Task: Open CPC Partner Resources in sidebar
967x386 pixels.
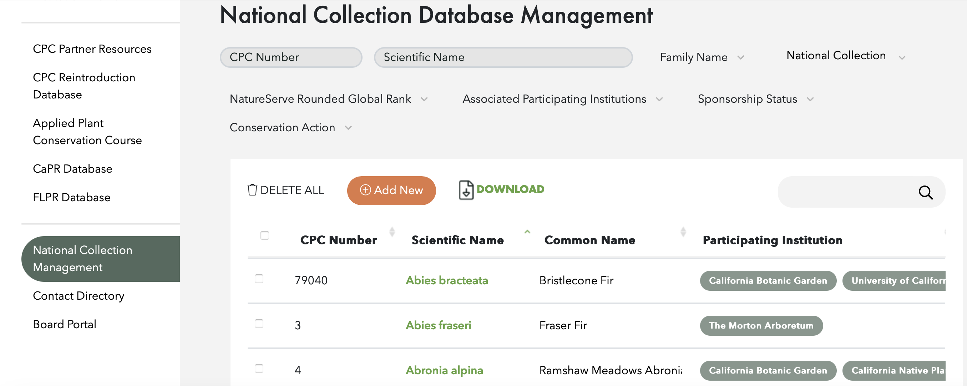Action: pos(92,49)
